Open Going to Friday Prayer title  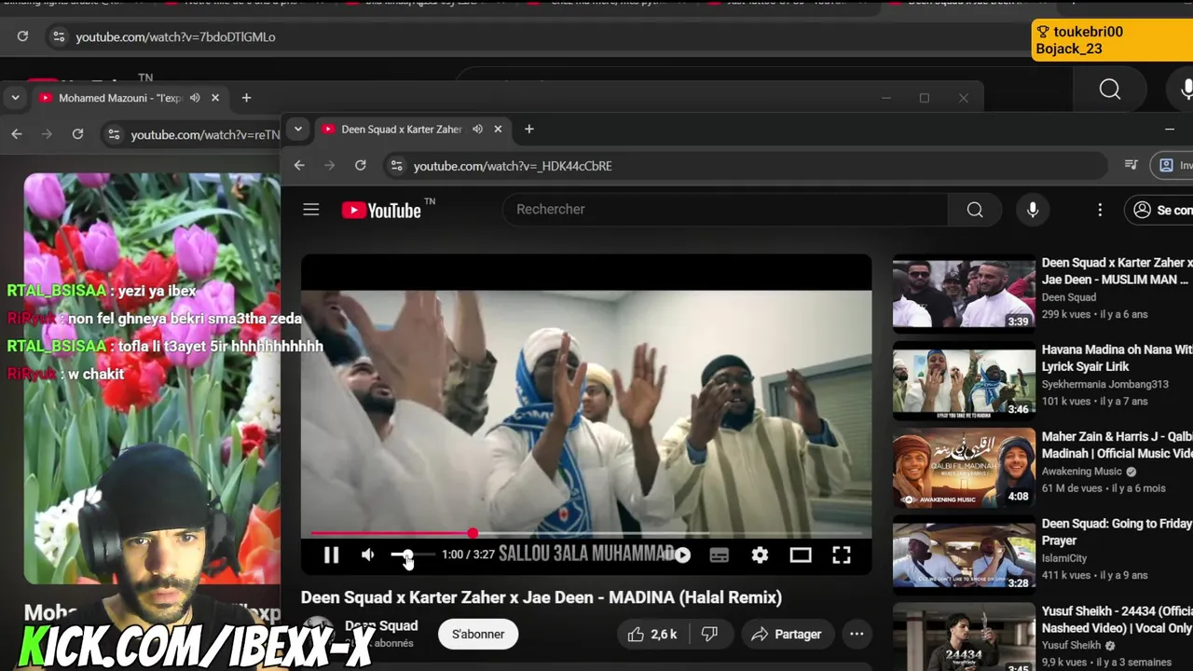coord(1117,532)
